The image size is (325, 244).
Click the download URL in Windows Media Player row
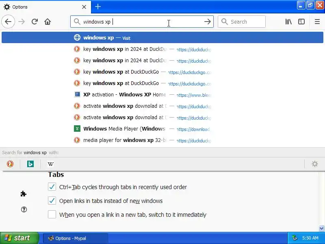[193, 129]
